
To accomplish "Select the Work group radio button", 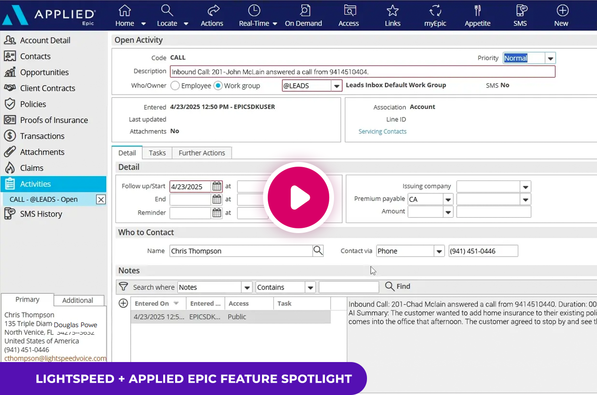I will (218, 85).
